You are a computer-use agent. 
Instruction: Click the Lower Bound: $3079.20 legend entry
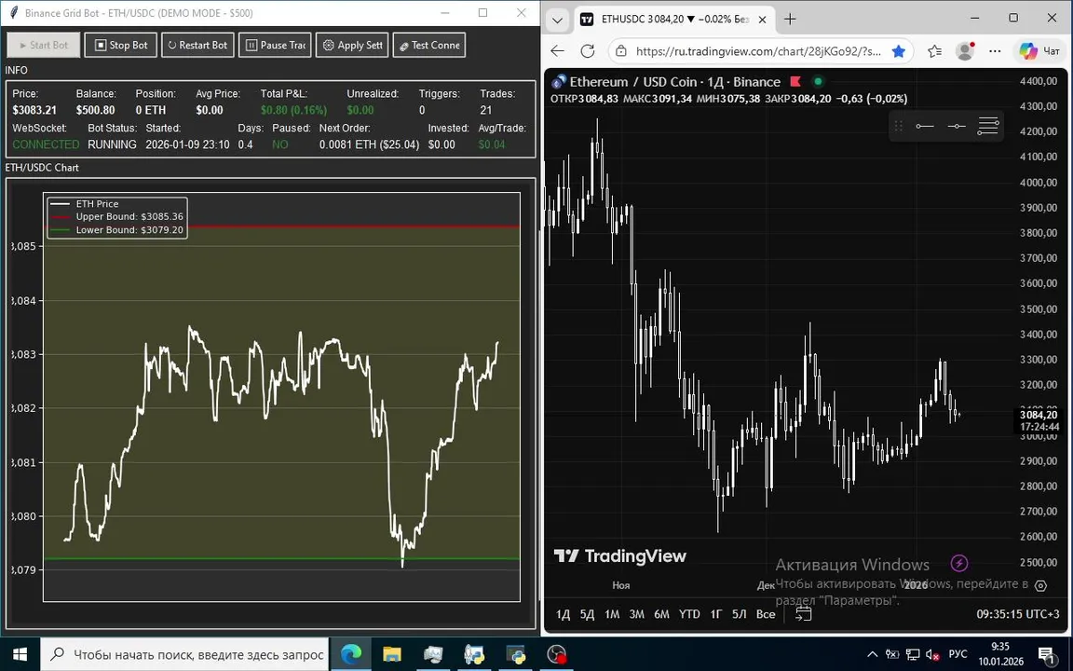pos(129,230)
